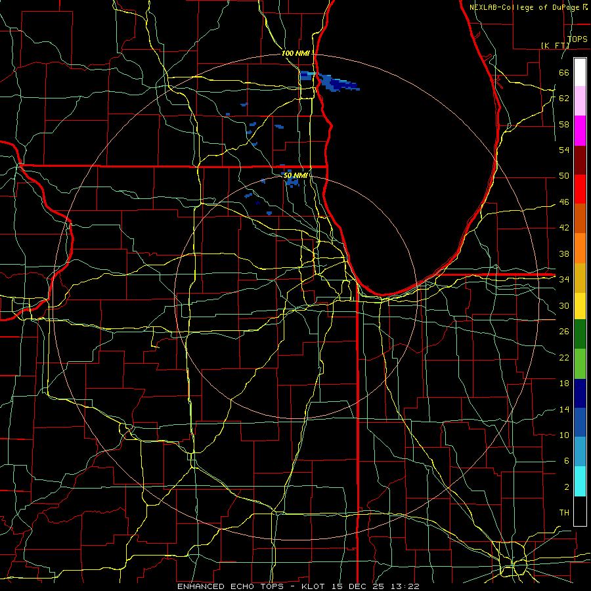Screen dimensions: 591x591
Task: Click legend value "6"
Action: [566, 461]
